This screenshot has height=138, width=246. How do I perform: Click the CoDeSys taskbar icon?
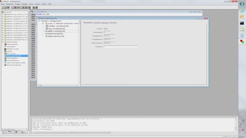tap(242, 41)
